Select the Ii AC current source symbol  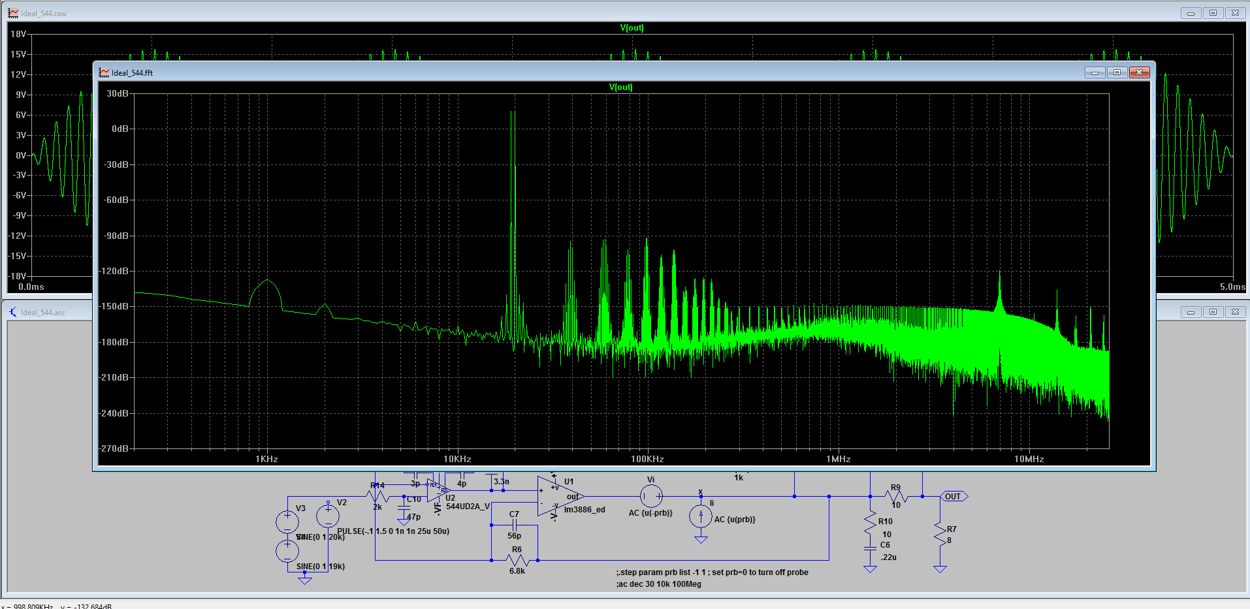pyautogui.click(x=701, y=516)
